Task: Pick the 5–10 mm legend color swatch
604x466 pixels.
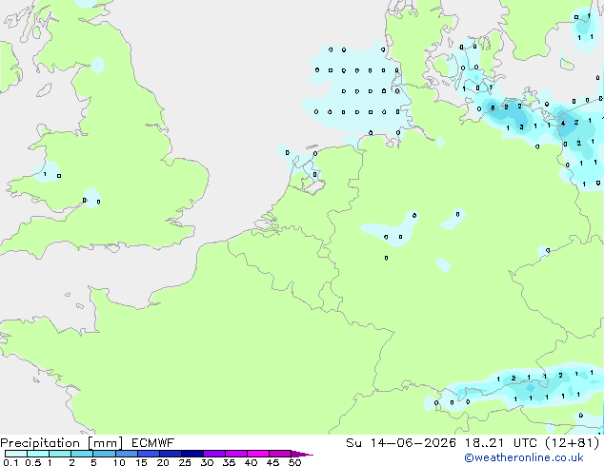Action: [x=104, y=454]
